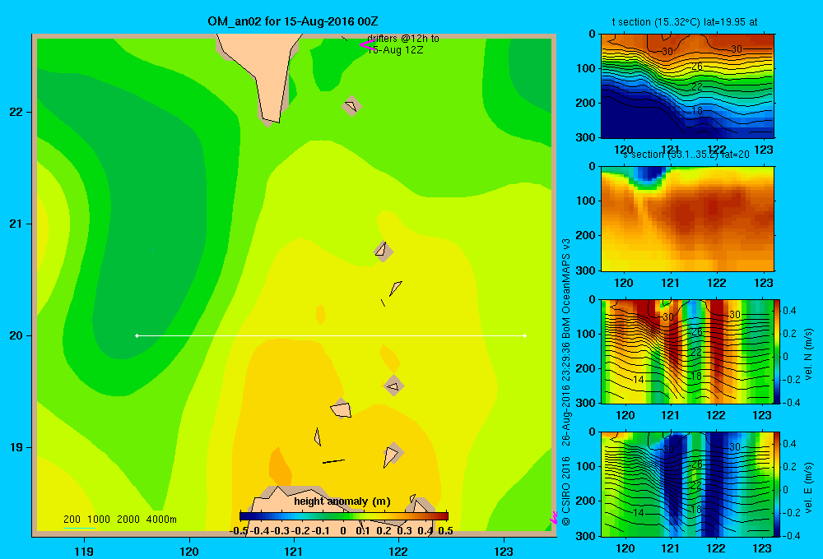Click contour label "26" in the temperature section
This screenshot has width=823, height=559.
(696, 67)
